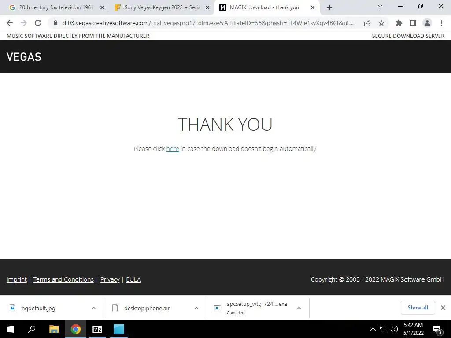Expand options for apcsetup exe download

[299, 308]
